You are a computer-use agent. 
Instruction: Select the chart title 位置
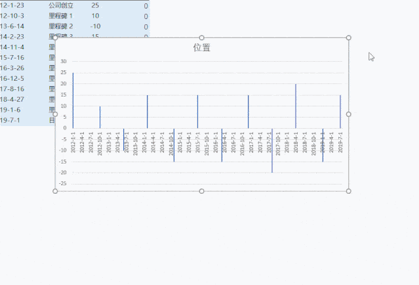pos(202,48)
